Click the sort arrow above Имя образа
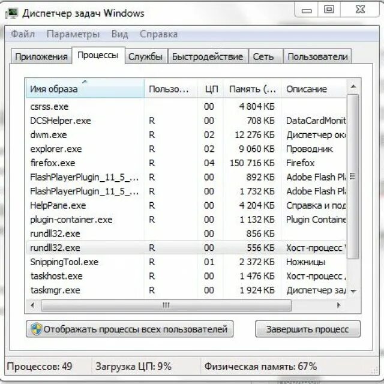384x384 pixels. [85, 82]
